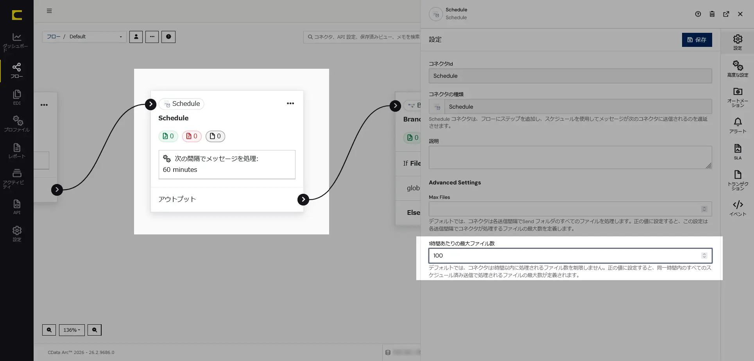Click database icon in status bar

tap(388, 352)
